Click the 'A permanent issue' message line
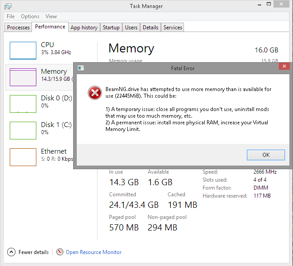Screen dimensions: 293x266 pos(187,123)
